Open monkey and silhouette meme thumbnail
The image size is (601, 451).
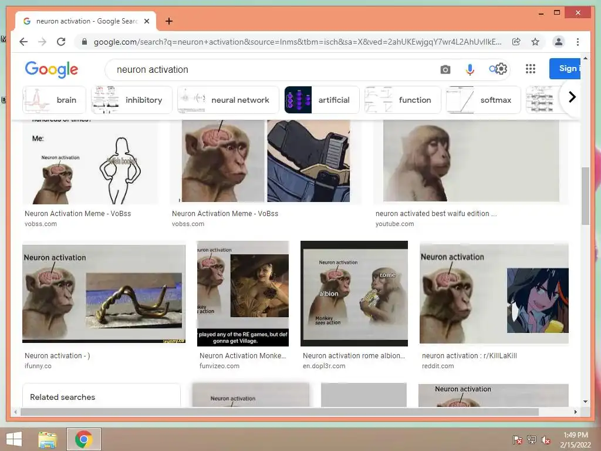tap(90, 162)
